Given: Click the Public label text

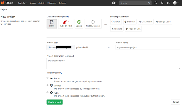Looking at the screenshot, I should click(x=57, y=93).
